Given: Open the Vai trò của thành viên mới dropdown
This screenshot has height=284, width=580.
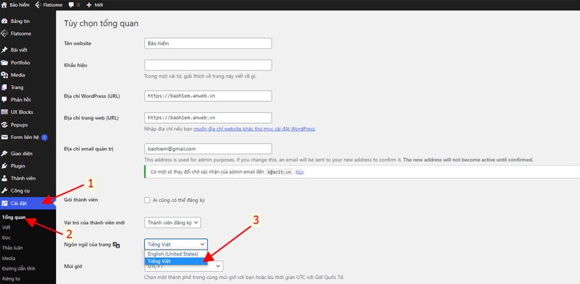Looking at the screenshot, I should pyautogui.click(x=173, y=223).
